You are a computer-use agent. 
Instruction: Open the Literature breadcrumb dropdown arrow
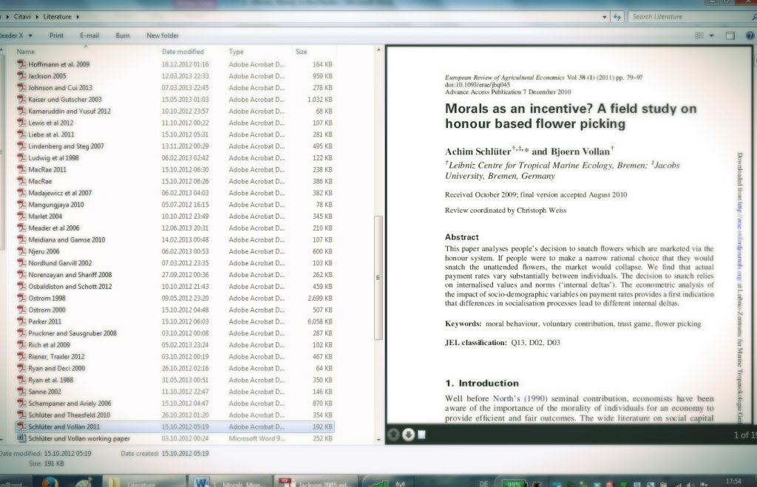pyautogui.click(x=77, y=16)
